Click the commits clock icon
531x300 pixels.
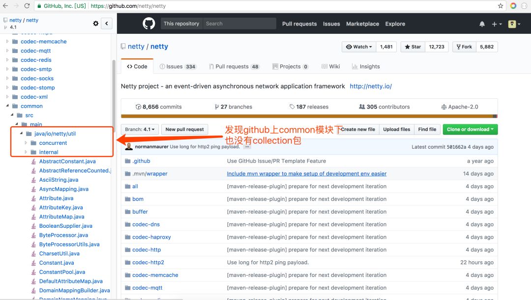(138, 107)
